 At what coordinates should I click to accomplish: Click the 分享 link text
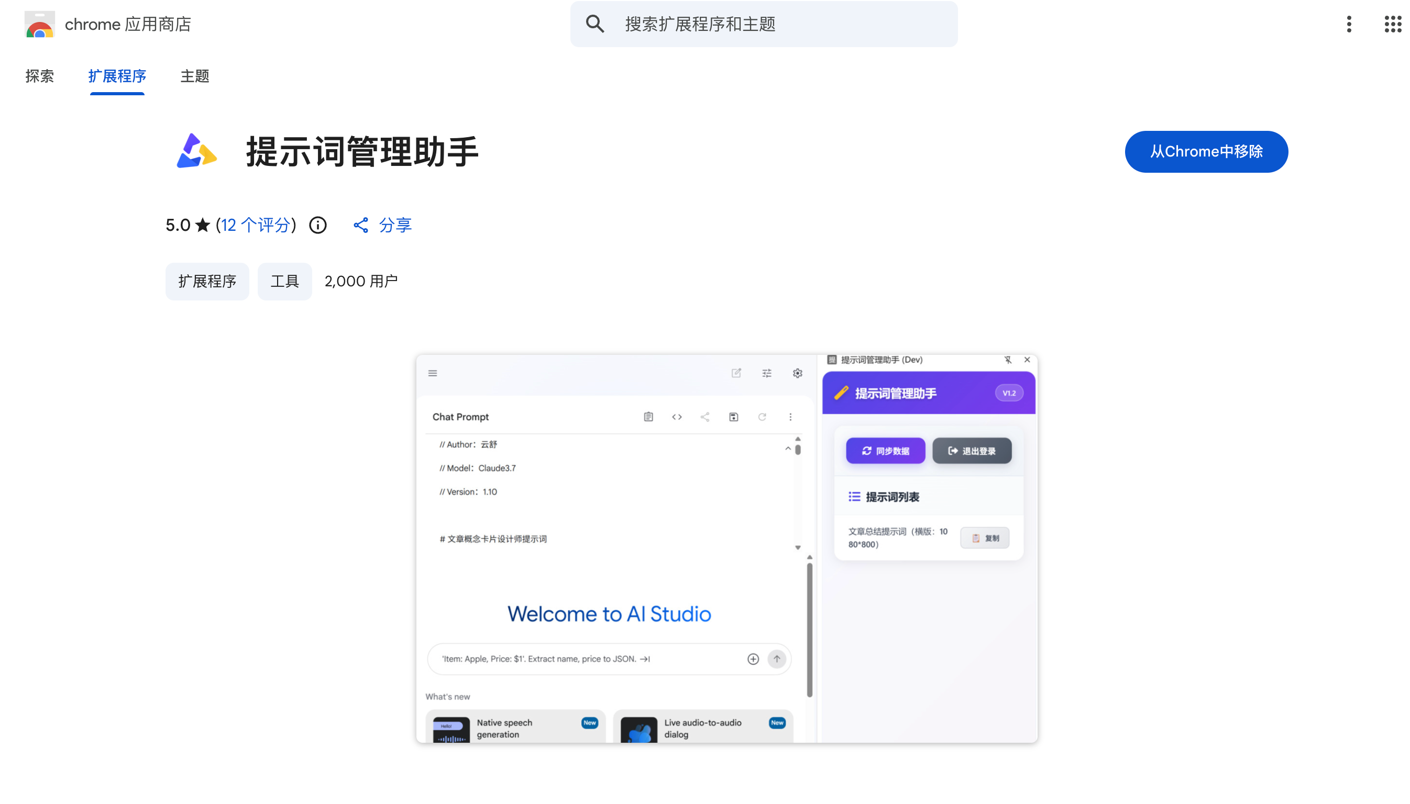(395, 225)
